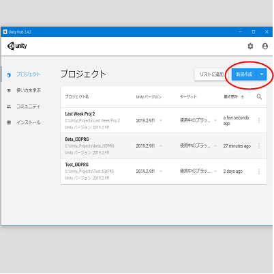This screenshot has width=274, height=274.
Task: Click the path C:\Unity_Projects\Last Week Proj 2
Action: click(x=92, y=121)
